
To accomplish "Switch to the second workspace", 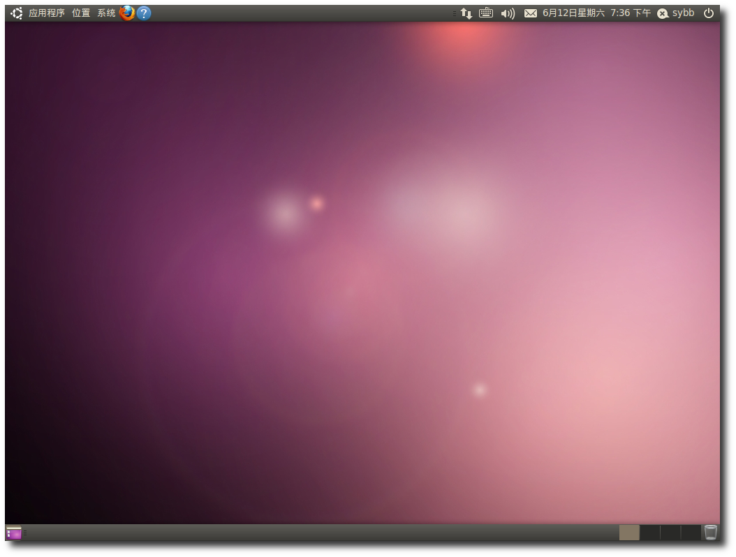I will coord(649,533).
